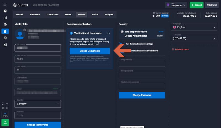This screenshot has height=128, width=221.
Task: Click the Withdrawal button in header
Action: tap(212, 5)
